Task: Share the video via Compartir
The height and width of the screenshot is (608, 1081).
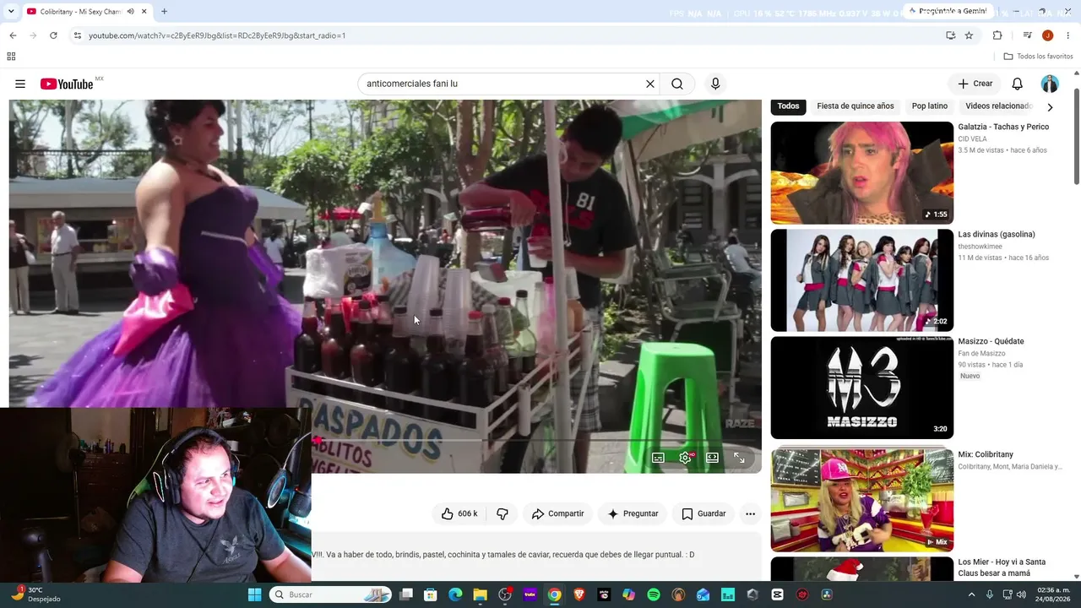Action: (557, 513)
